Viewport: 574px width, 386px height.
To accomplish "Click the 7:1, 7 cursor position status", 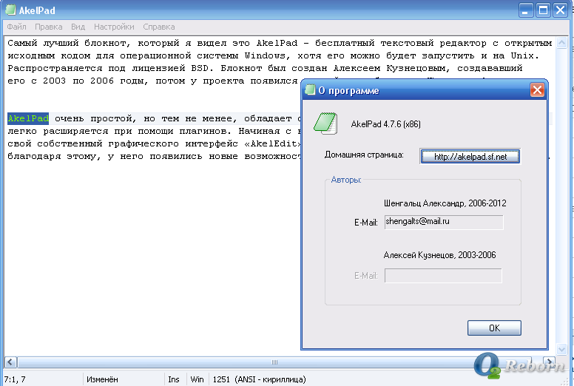I will 15,379.
